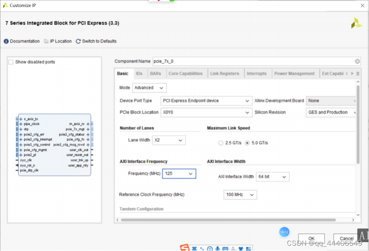The width and height of the screenshot is (369, 251).
Task: Select the 5.0 GT/s link speed
Action: tap(247, 143)
